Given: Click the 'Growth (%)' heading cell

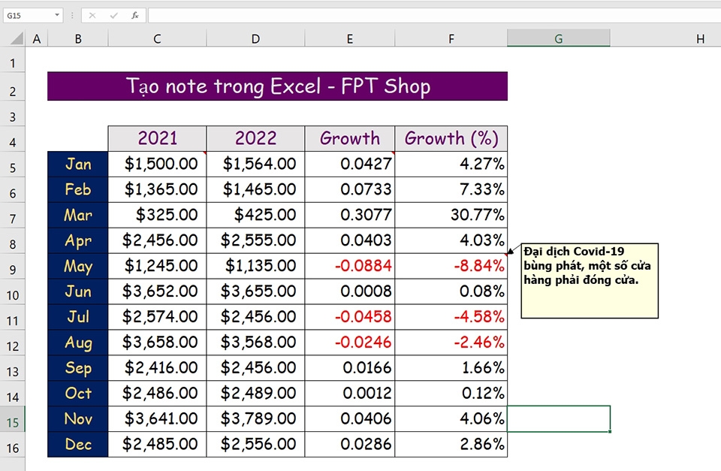Looking at the screenshot, I should [x=451, y=138].
